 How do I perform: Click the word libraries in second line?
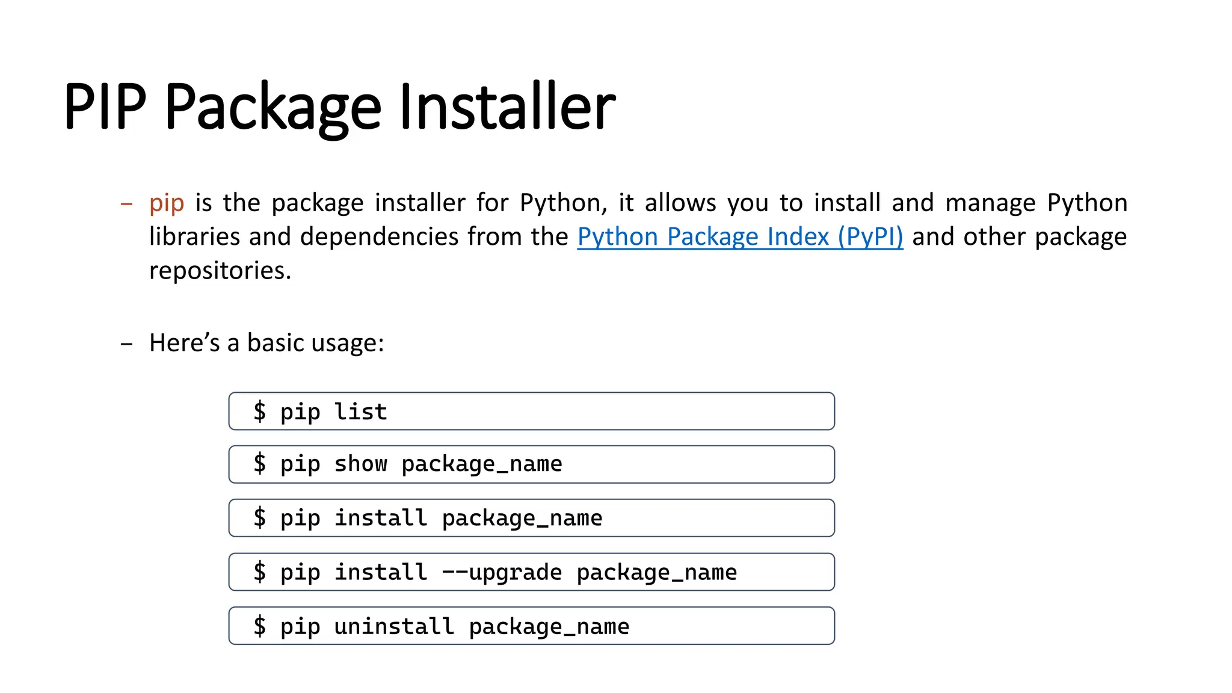[x=194, y=237]
